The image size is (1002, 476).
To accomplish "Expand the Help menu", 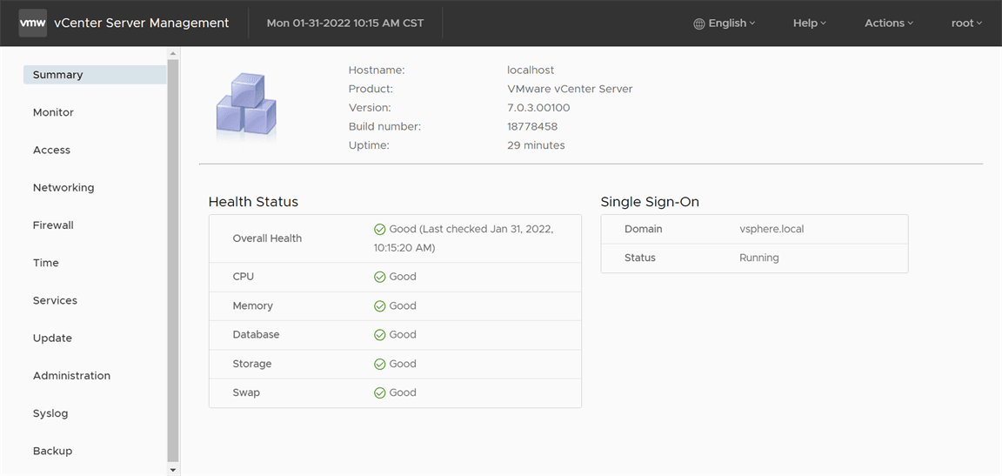I will tap(809, 23).
